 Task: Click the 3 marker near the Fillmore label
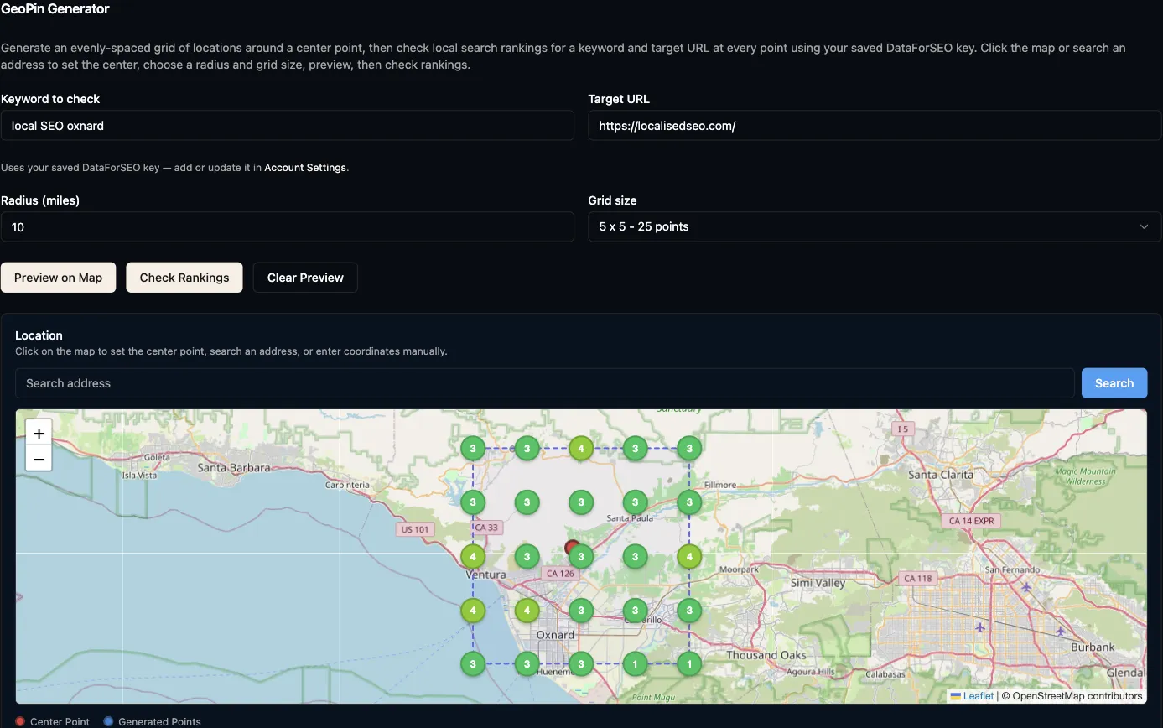689,503
